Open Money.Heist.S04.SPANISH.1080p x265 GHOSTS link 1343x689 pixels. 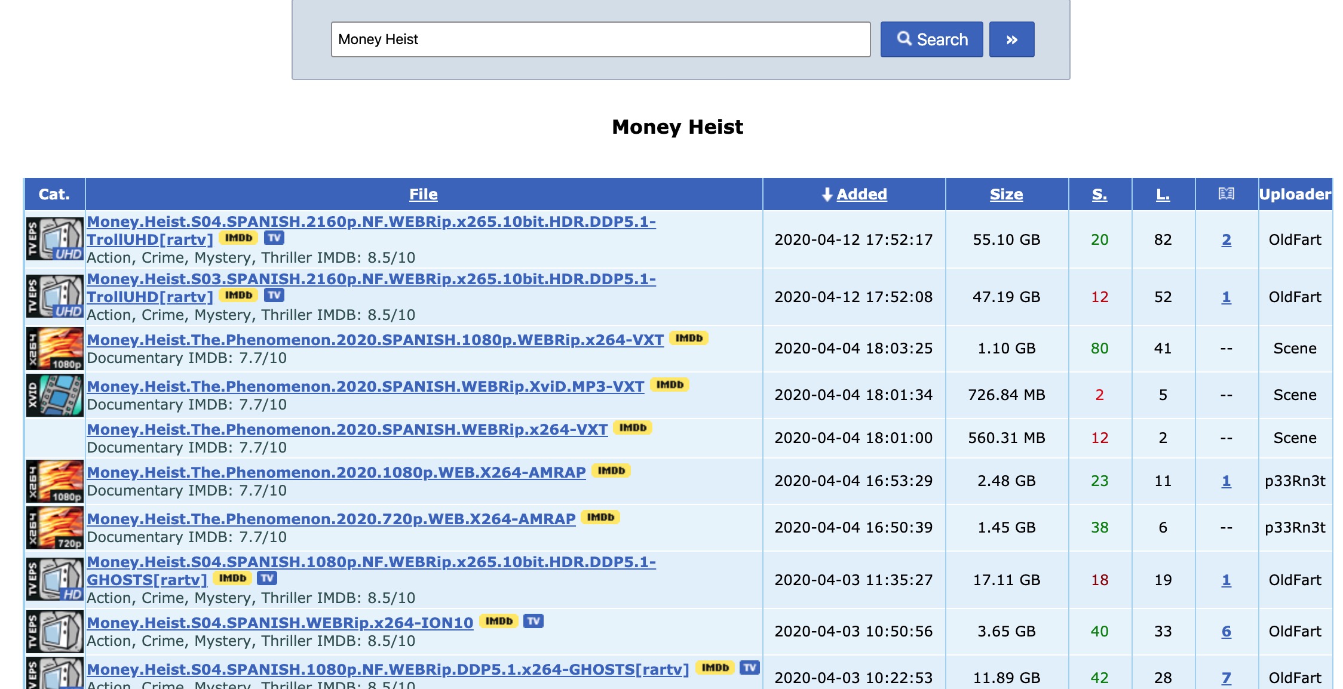pos(371,571)
